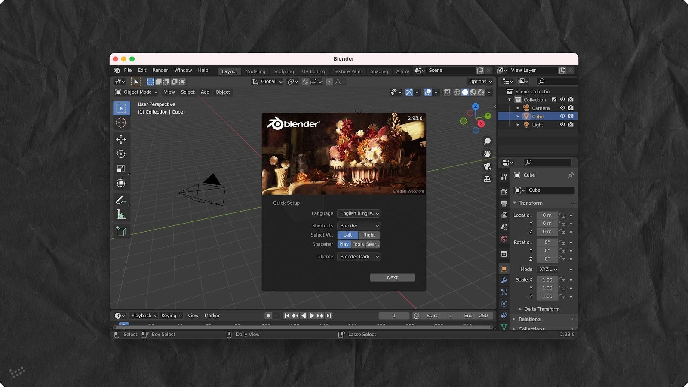The image size is (688, 387).
Task: Open the Object Constraints properties tab
Action: pos(504,316)
